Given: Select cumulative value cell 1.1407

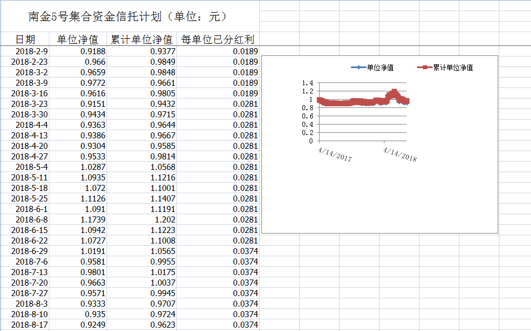Looking at the screenshot, I should pyautogui.click(x=141, y=198).
